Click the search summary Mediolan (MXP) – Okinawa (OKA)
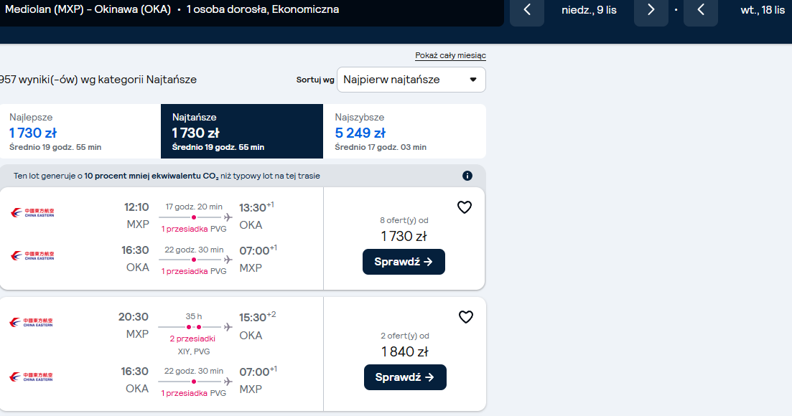 click(88, 9)
